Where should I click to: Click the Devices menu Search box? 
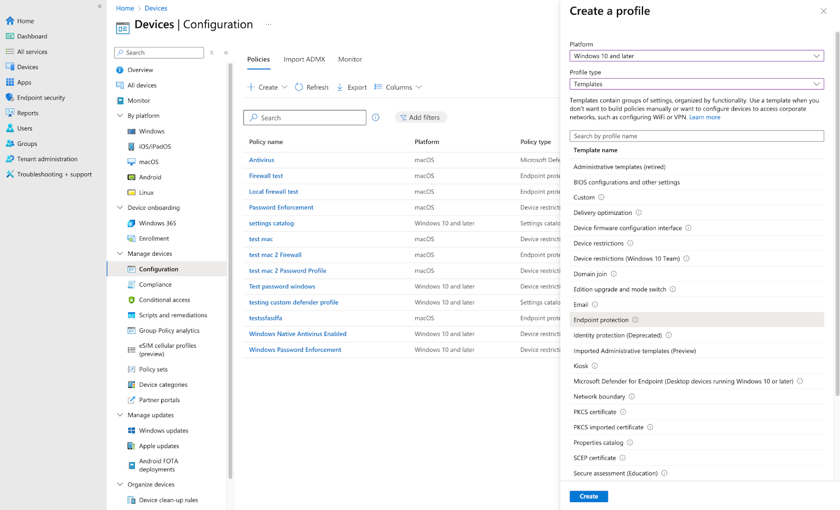[x=159, y=52]
